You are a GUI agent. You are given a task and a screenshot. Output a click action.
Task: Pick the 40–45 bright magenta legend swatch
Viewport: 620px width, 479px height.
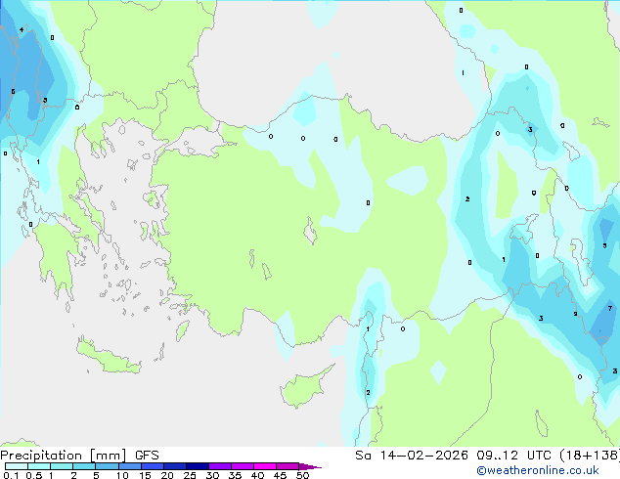pyautogui.click(x=265, y=466)
